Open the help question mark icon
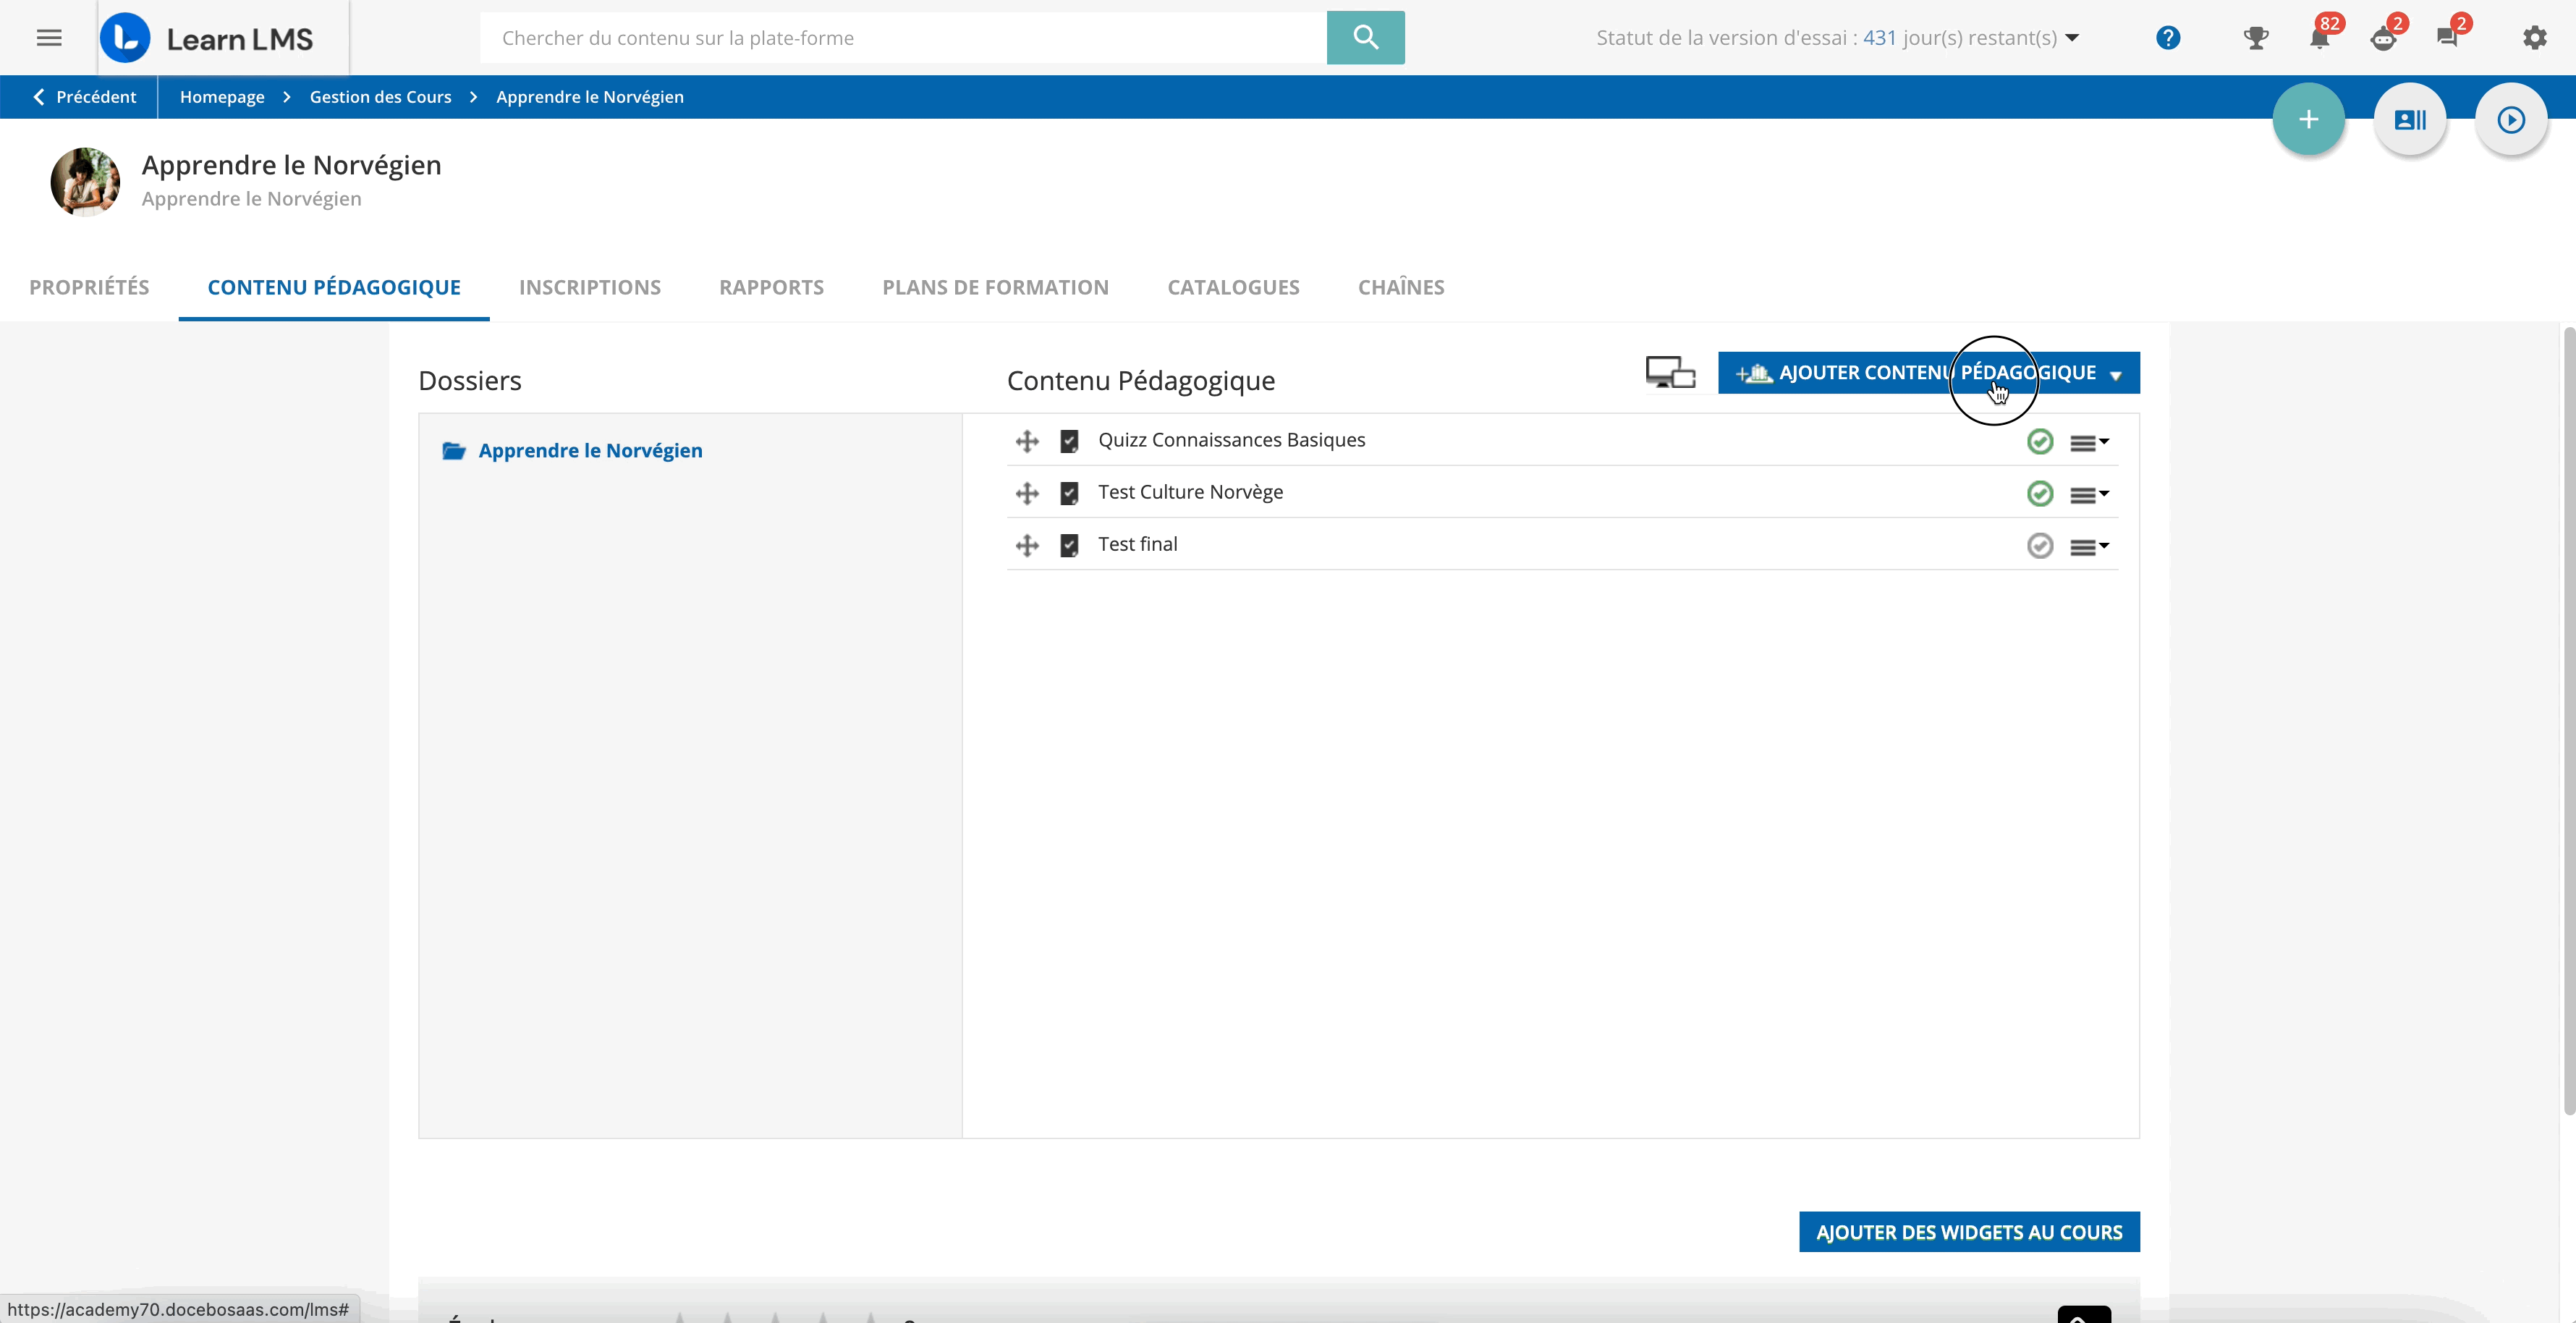 [2168, 38]
